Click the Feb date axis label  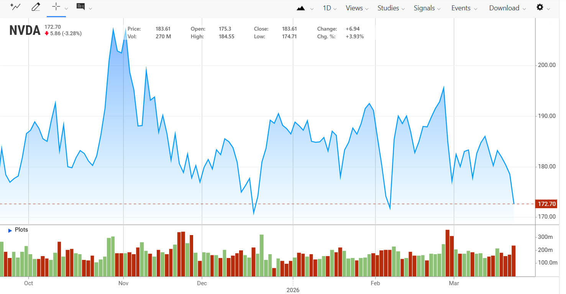(376, 283)
